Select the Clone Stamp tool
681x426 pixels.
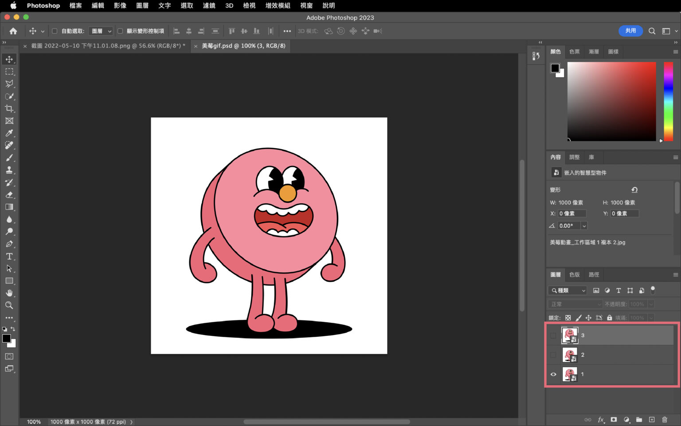(9, 170)
